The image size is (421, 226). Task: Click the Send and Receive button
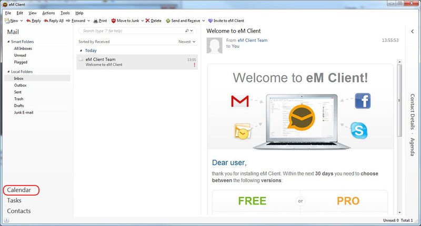[183, 20]
